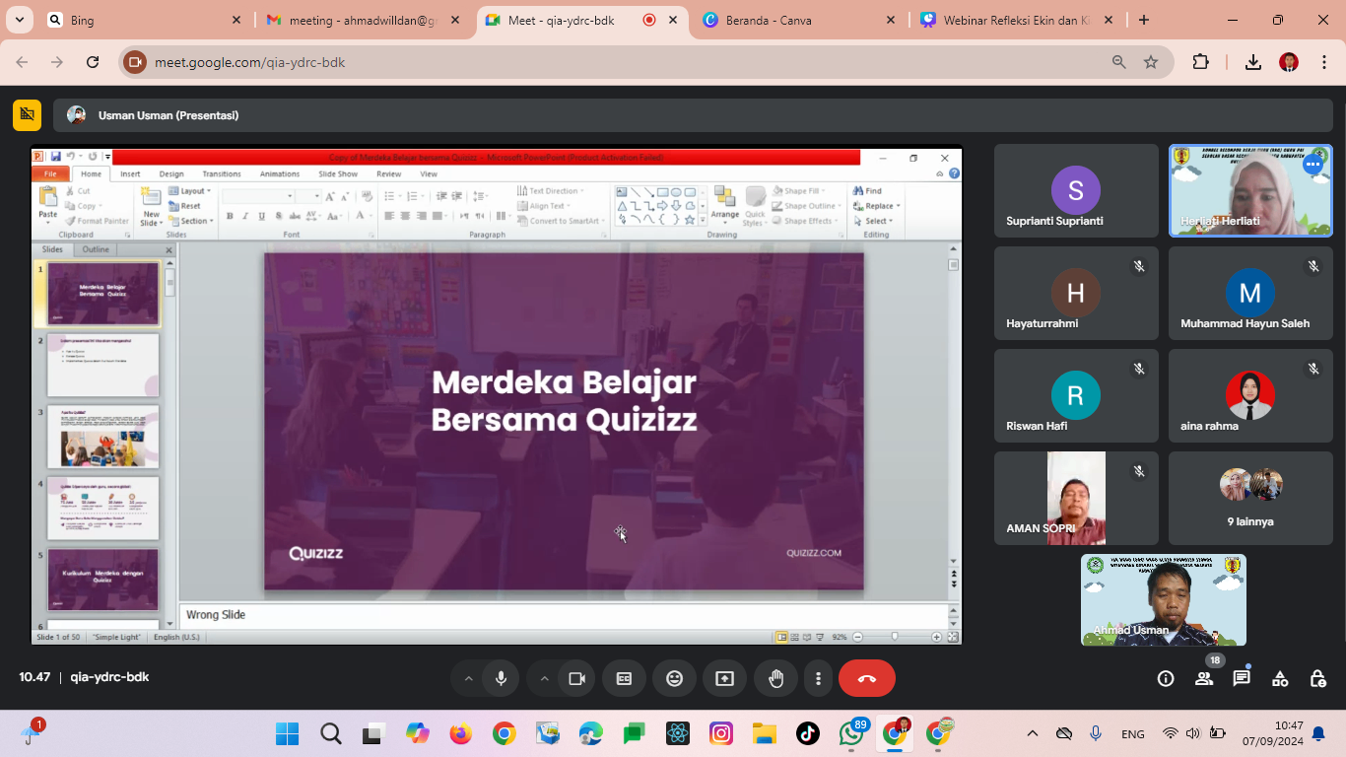
Task: Click the zoom magnifier icon in address bar
Action: click(x=1119, y=62)
